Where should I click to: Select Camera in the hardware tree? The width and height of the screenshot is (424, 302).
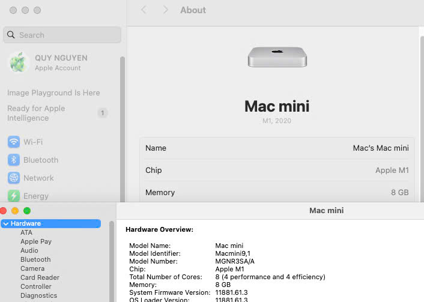point(32,268)
